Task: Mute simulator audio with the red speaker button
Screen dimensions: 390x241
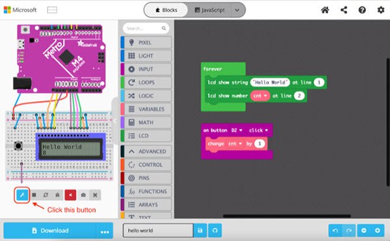Action: click(70, 195)
